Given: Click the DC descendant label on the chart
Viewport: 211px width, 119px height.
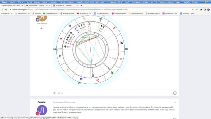Looking at the screenshot, I should click(x=127, y=49).
